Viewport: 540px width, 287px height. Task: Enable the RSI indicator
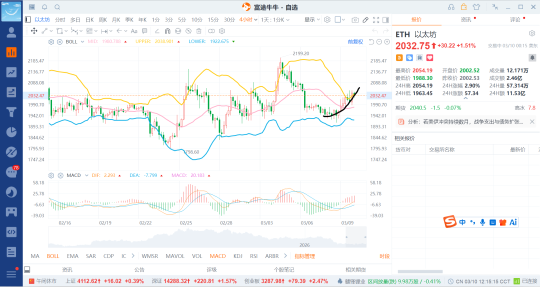[253, 256]
